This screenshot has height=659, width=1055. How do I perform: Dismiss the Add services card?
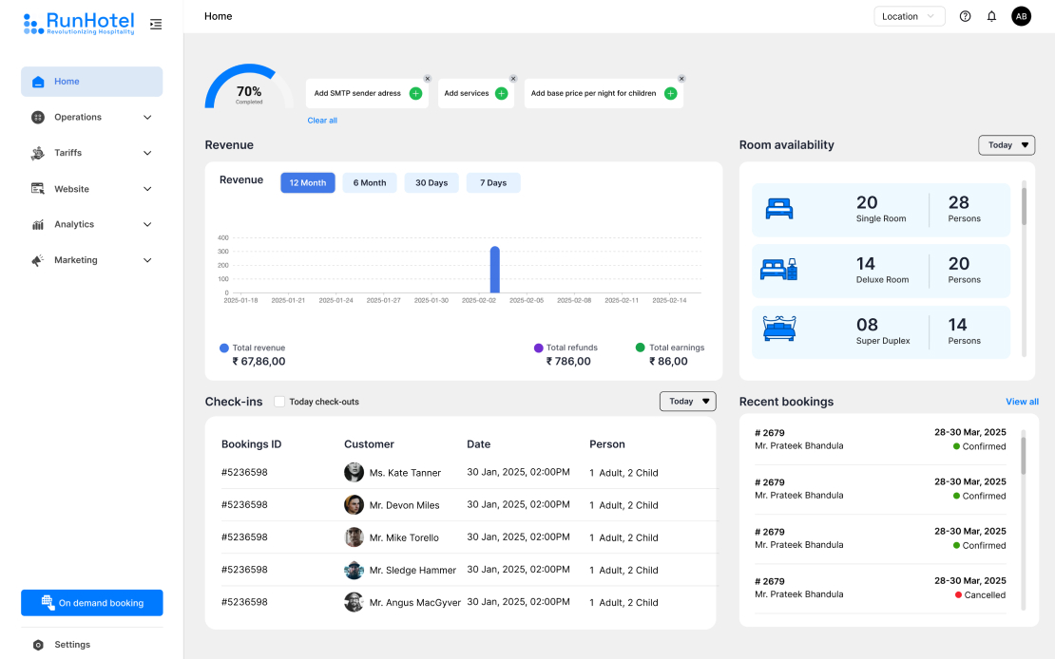pyautogui.click(x=513, y=79)
